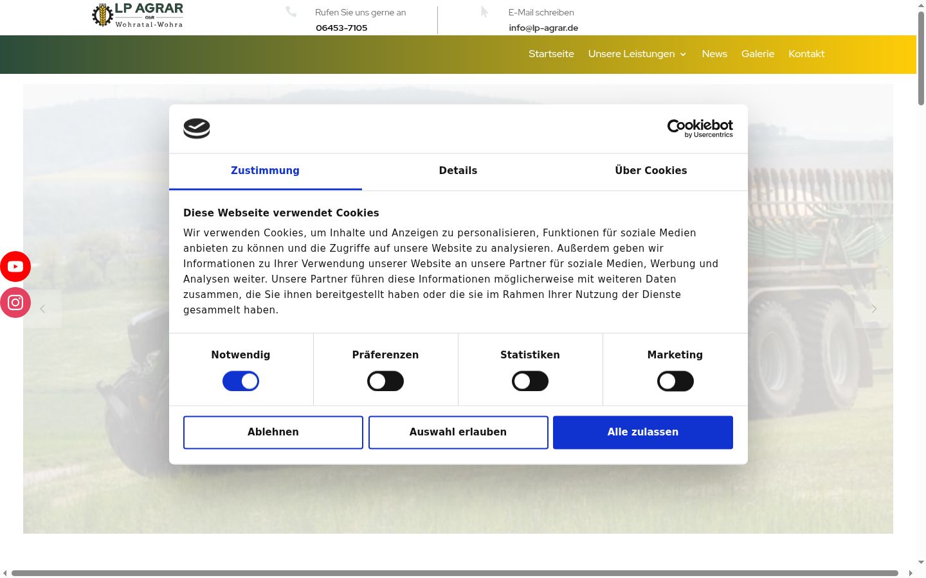The width and height of the screenshot is (926, 578).
Task: Open the Galerie menu item
Action: (758, 54)
